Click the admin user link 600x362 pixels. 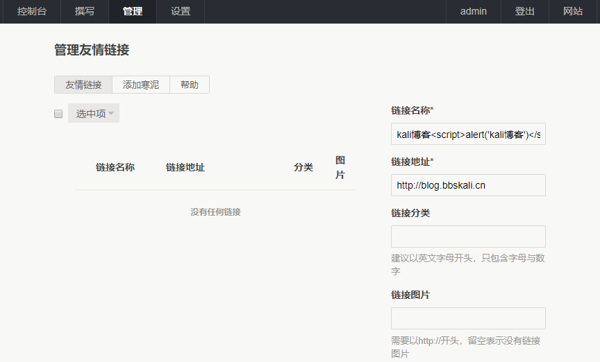[474, 12]
